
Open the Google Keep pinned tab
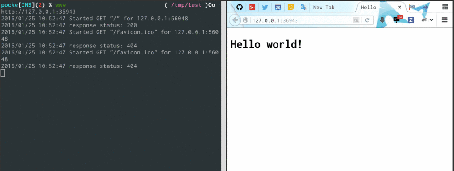pos(291,7)
